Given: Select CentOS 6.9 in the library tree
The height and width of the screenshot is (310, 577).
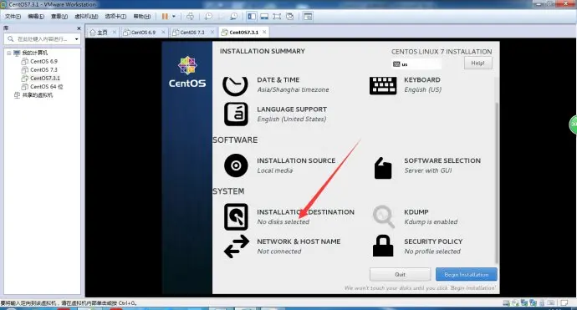Looking at the screenshot, I should click(43, 61).
